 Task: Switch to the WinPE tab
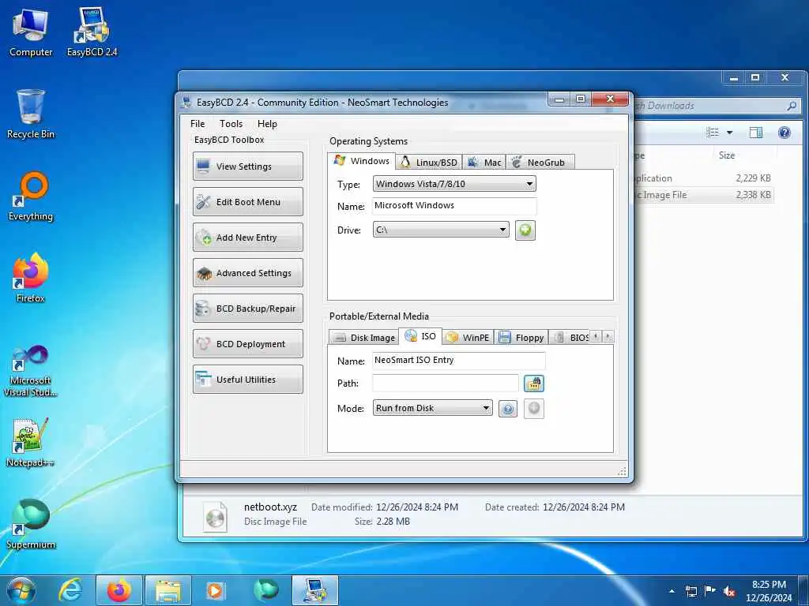tap(468, 338)
